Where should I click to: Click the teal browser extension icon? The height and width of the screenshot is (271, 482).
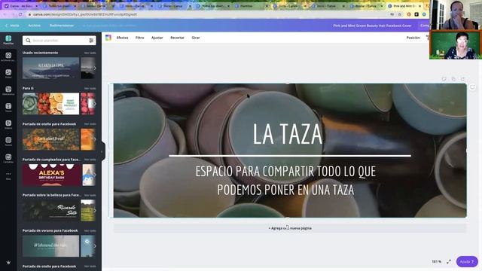pos(424,14)
